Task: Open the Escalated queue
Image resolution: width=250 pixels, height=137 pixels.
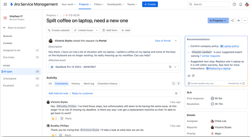Action: point(21,86)
